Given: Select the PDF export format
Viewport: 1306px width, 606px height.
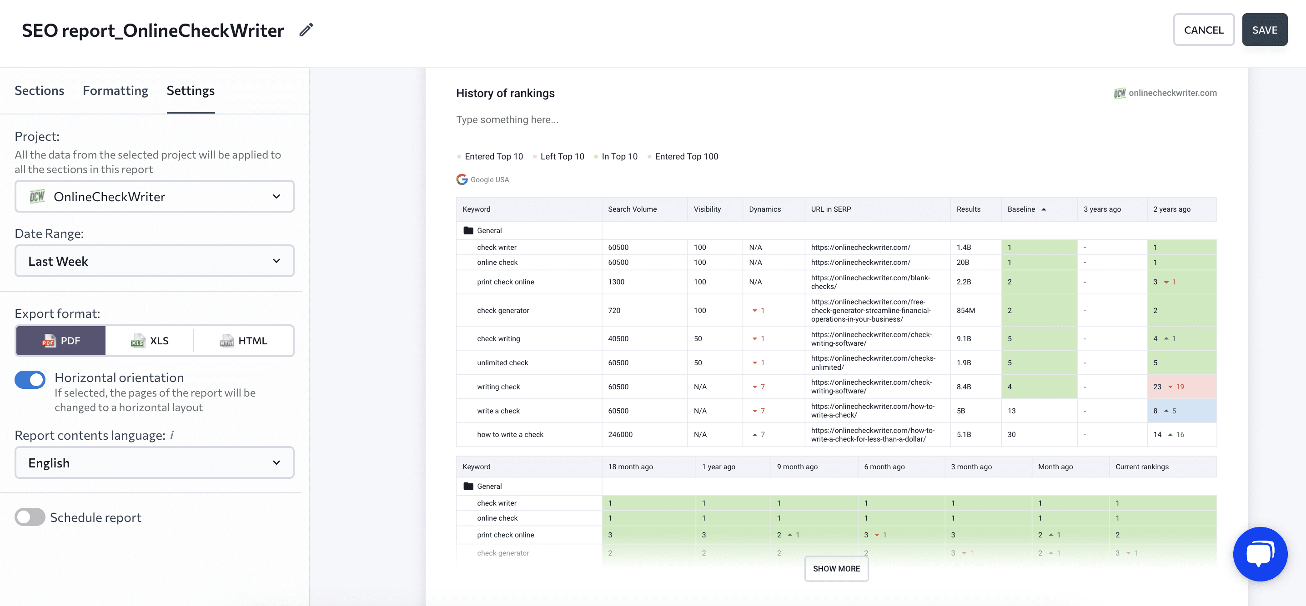Looking at the screenshot, I should coord(61,341).
